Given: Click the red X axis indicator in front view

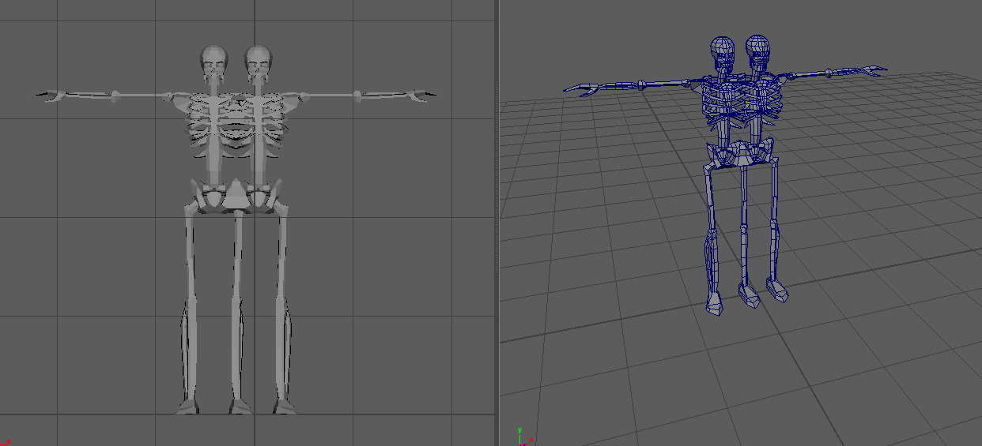Looking at the screenshot, I should (x=8, y=441).
